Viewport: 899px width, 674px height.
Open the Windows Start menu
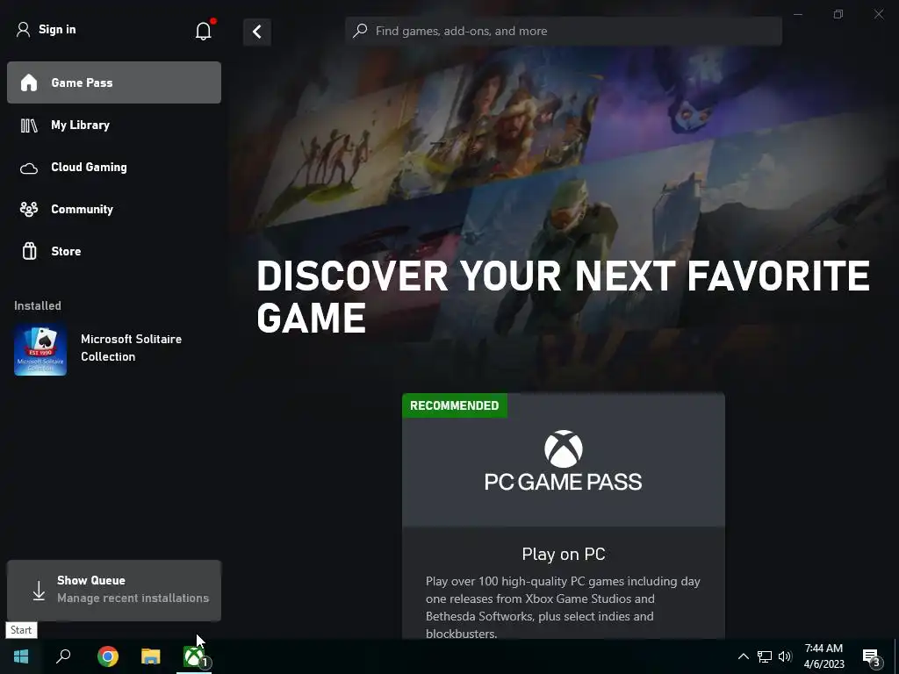(21, 656)
